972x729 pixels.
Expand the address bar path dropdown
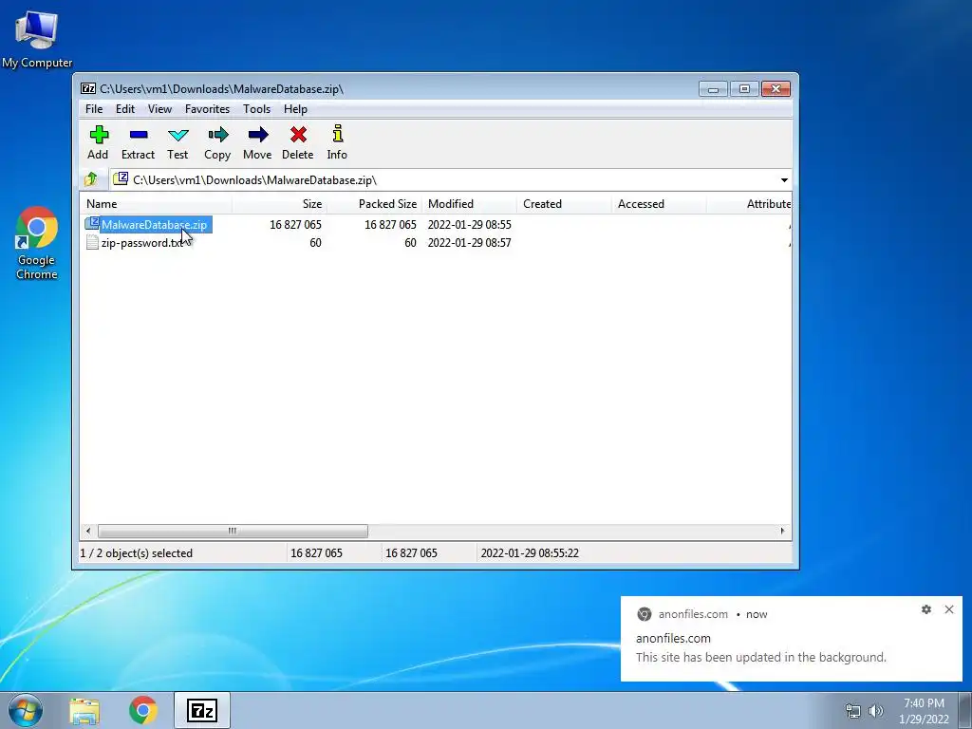pyautogui.click(x=784, y=180)
